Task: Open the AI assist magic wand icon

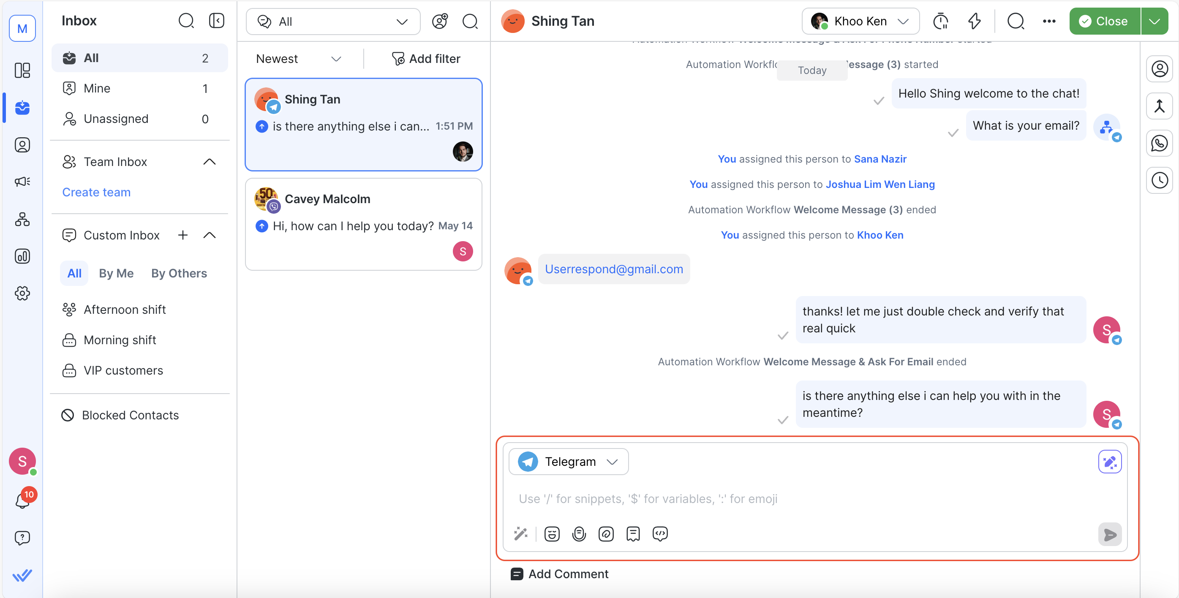Action: [x=520, y=534]
